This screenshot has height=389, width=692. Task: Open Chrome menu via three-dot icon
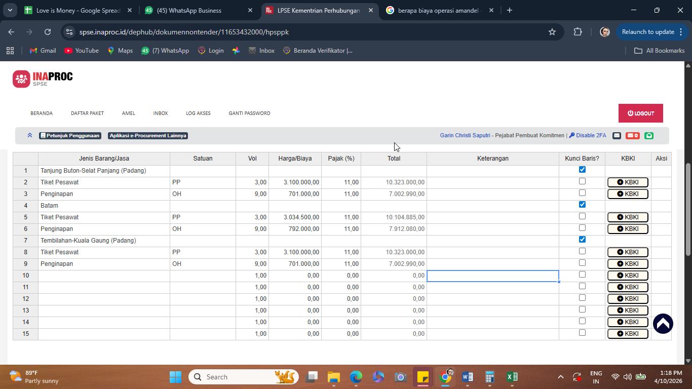(681, 32)
